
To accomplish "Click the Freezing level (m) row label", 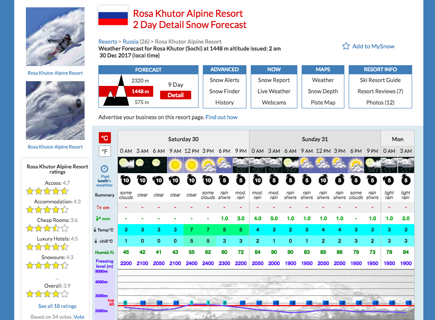I will [x=104, y=264].
